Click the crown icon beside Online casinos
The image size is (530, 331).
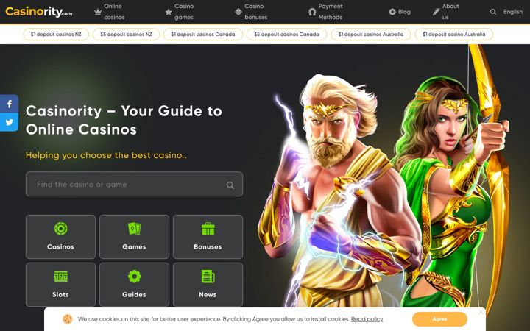coord(98,12)
